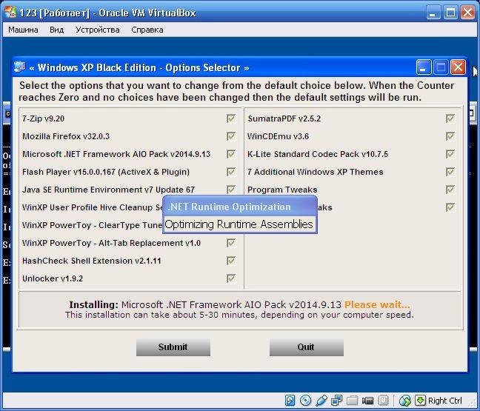Click the Program Tweaks label
The image size is (480, 411).
point(282,190)
